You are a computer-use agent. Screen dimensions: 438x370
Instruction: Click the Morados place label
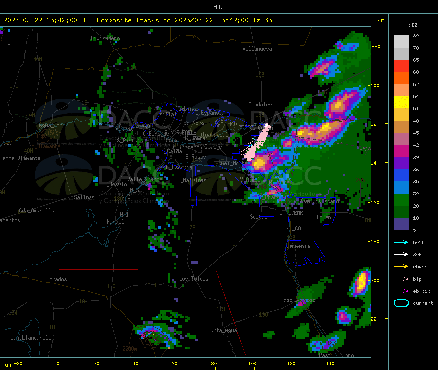coord(57,279)
